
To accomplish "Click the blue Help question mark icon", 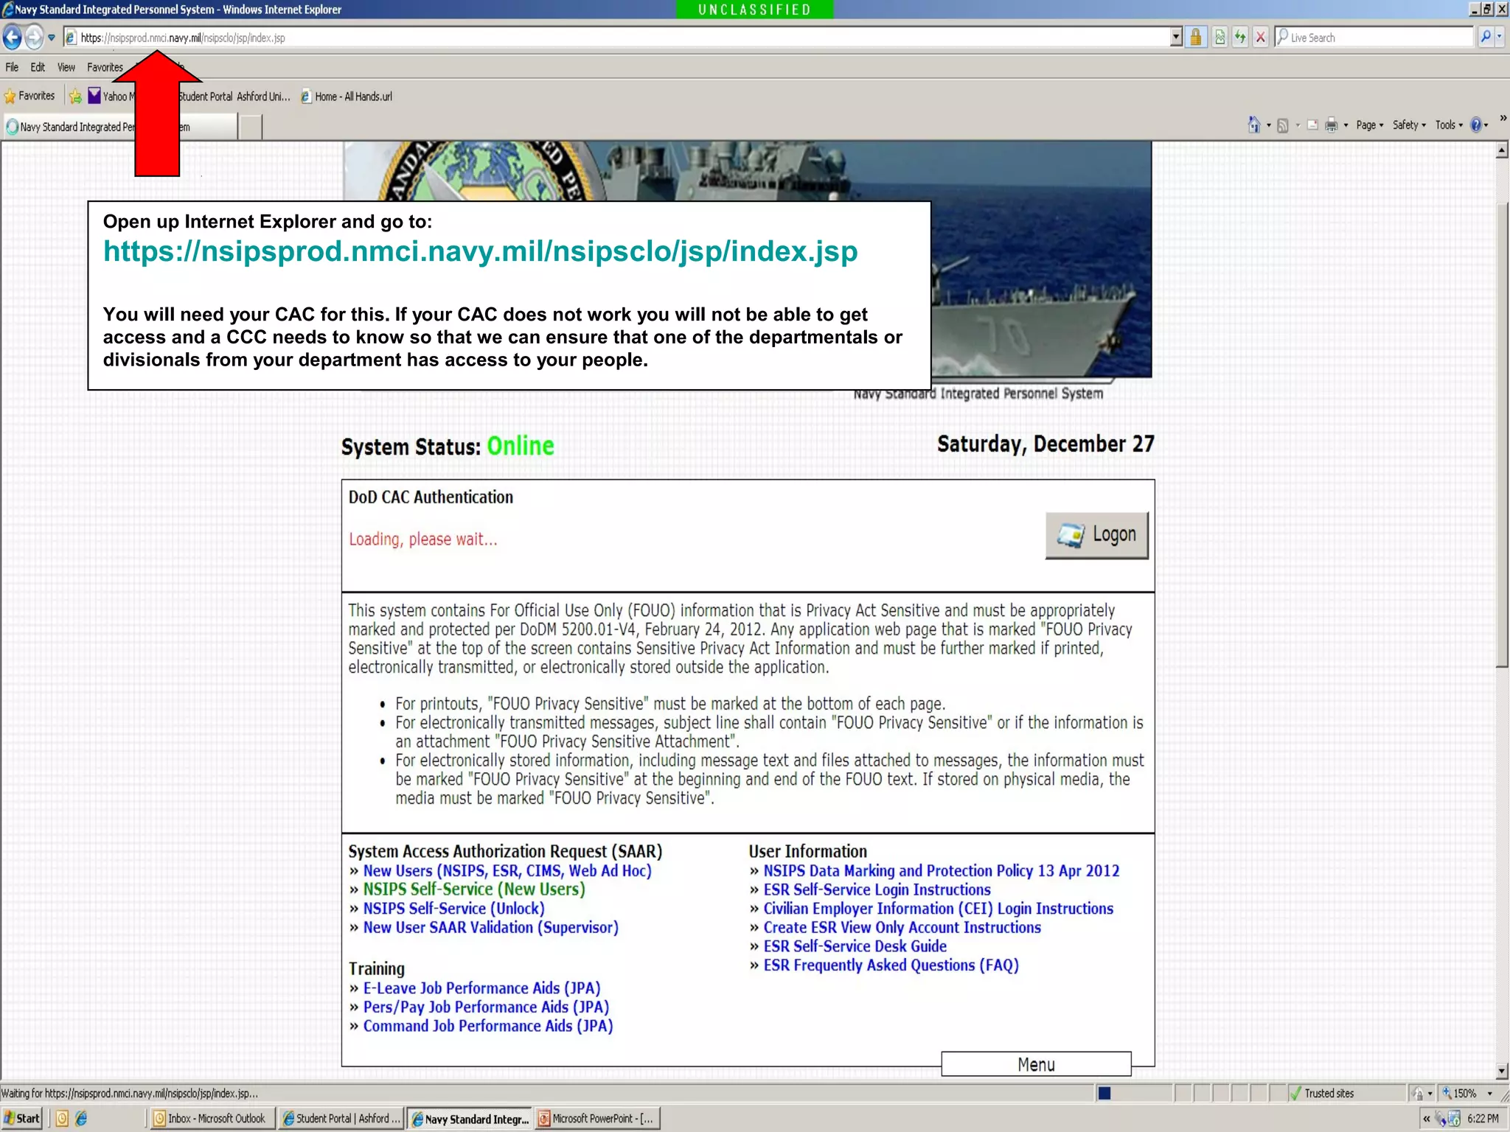I will (1476, 125).
